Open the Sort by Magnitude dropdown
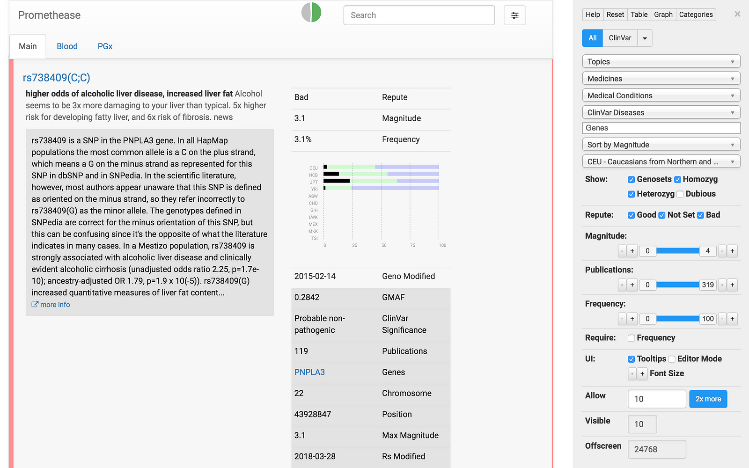The width and height of the screenshot is (749, 468). 661,145
